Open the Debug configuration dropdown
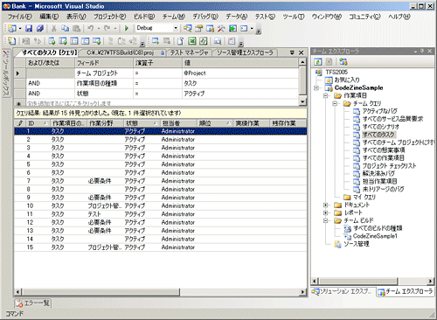Screen dimensions: 437x320 pos(176,28)
